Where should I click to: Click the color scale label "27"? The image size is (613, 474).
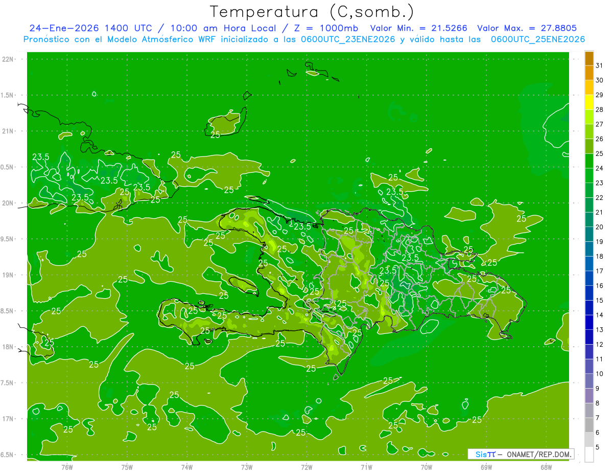pos(599,124)
